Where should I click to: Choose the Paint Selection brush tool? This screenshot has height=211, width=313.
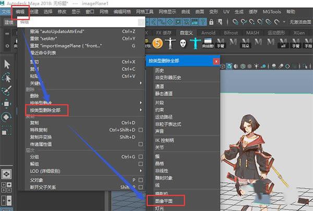(7, 90)
